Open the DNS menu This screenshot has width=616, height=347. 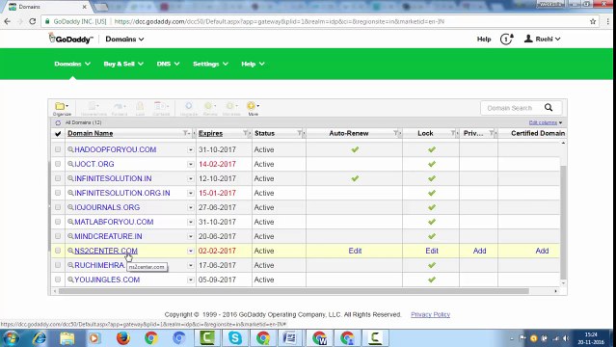tap(168, 64)
